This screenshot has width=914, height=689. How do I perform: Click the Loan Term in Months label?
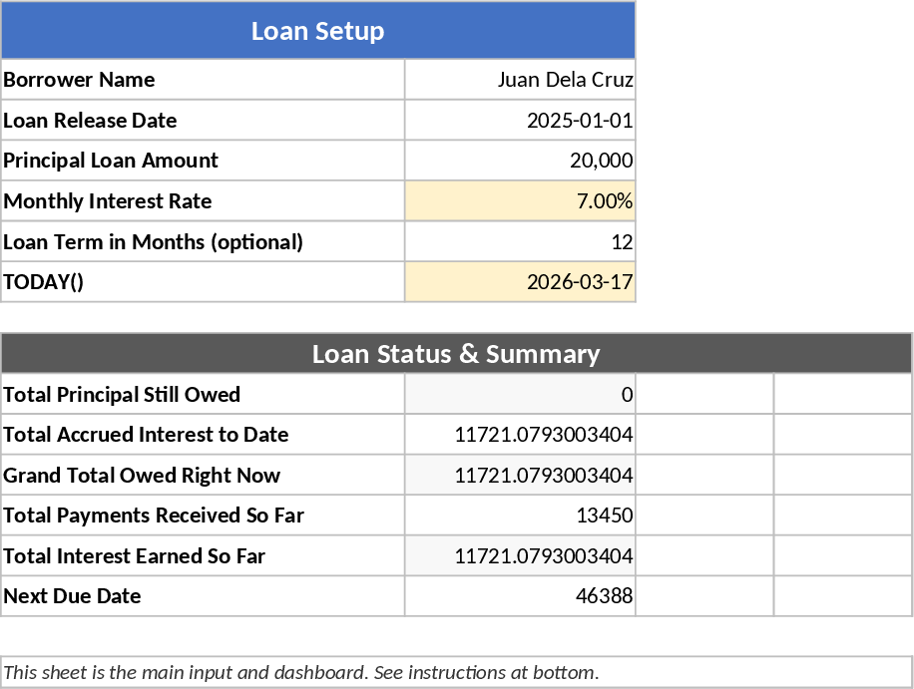pos(203,242)
